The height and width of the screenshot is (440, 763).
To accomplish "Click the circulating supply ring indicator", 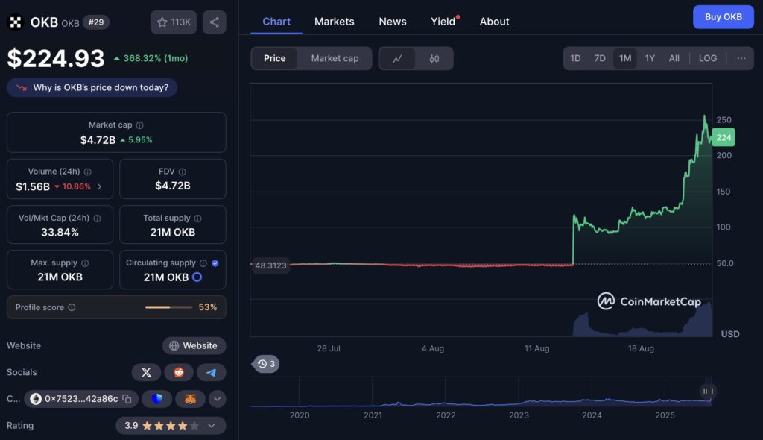I will (x=197, y=277).
